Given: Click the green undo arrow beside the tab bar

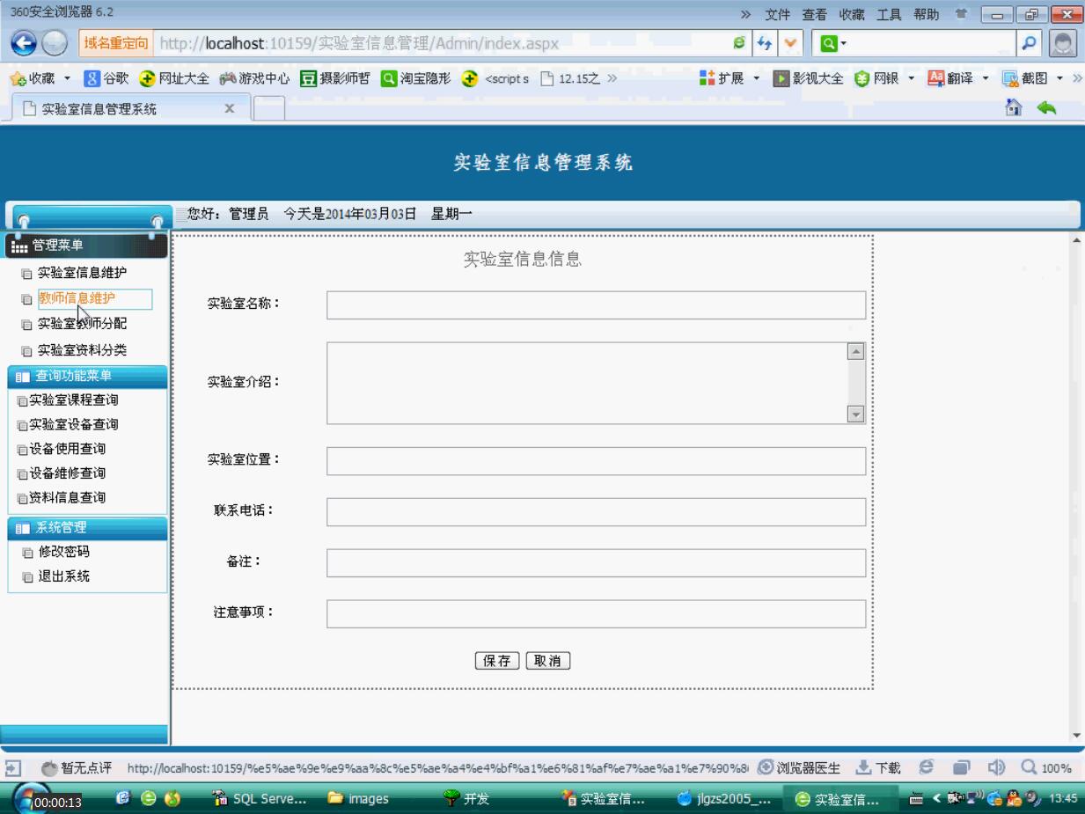Looking at the screenshot, I should (x=1046, y=108).
